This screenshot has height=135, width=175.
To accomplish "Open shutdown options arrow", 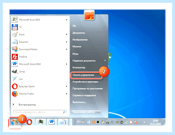I will coord(98,112).
